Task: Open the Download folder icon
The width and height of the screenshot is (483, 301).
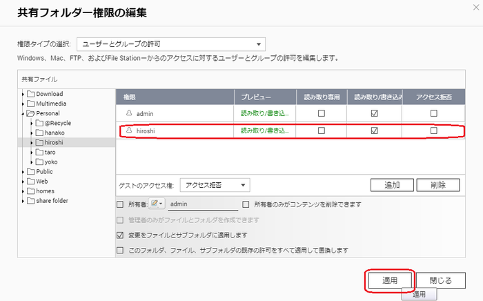Action: click(x=30, y=94)
